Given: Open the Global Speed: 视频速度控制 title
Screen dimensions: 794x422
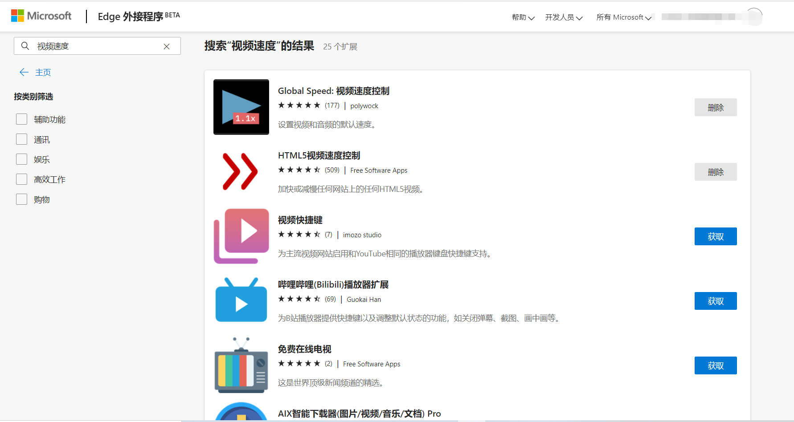Looking at the screenshot, I should 334,91.
